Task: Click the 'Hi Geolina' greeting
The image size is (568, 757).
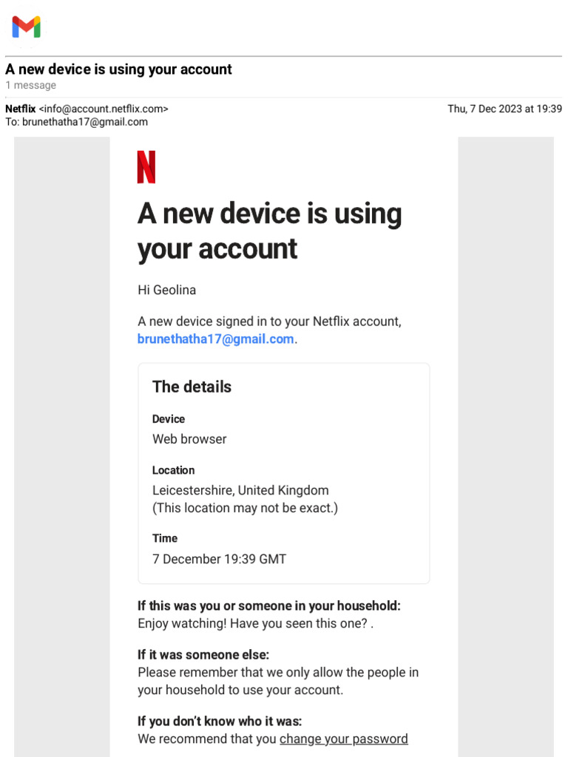Action: click(166, 290)
